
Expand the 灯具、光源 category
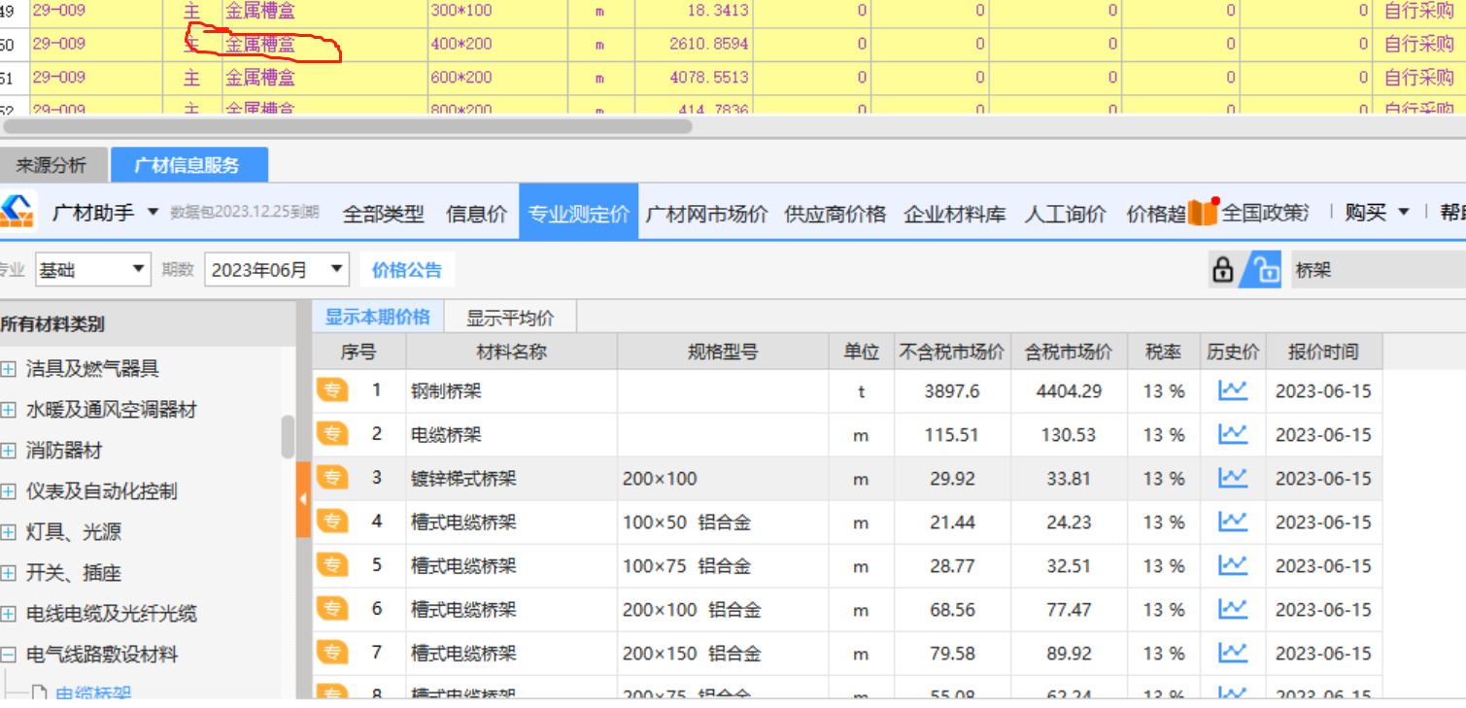(x=8, y=532)
